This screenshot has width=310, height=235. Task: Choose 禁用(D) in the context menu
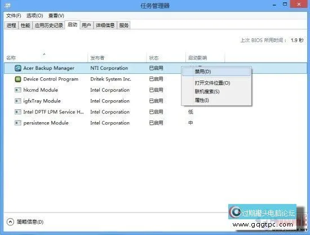coord(216,72)
